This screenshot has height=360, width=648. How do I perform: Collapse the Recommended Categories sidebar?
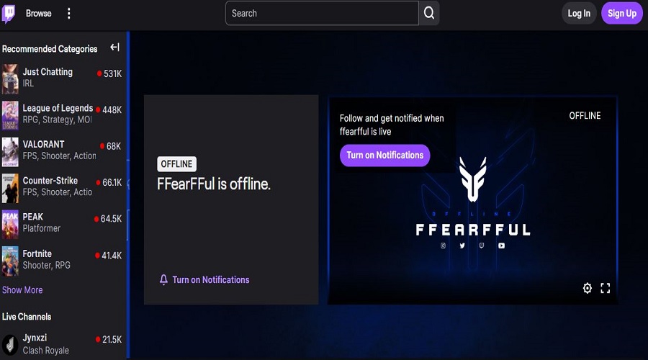pos(115,48)
